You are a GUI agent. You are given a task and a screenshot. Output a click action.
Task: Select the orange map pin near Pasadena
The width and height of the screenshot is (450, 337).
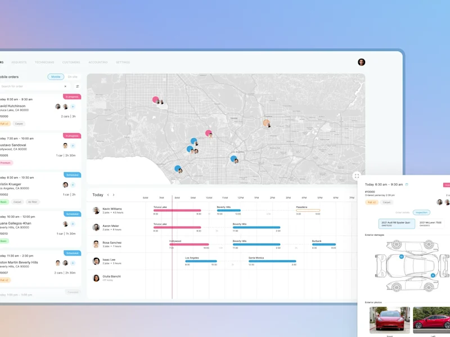(x=266, y=123)
